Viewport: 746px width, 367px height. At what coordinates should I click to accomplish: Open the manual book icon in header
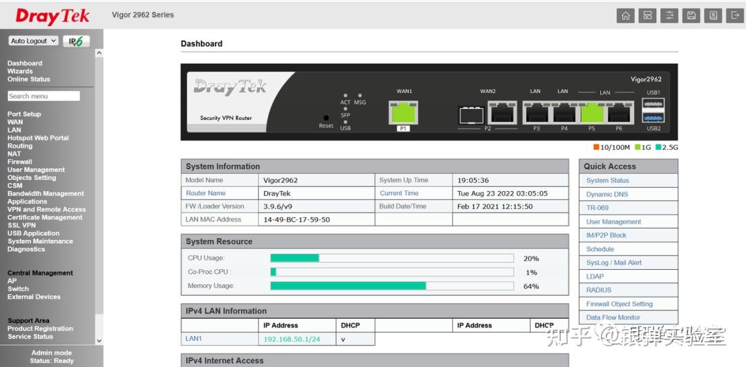pos(713,15)
